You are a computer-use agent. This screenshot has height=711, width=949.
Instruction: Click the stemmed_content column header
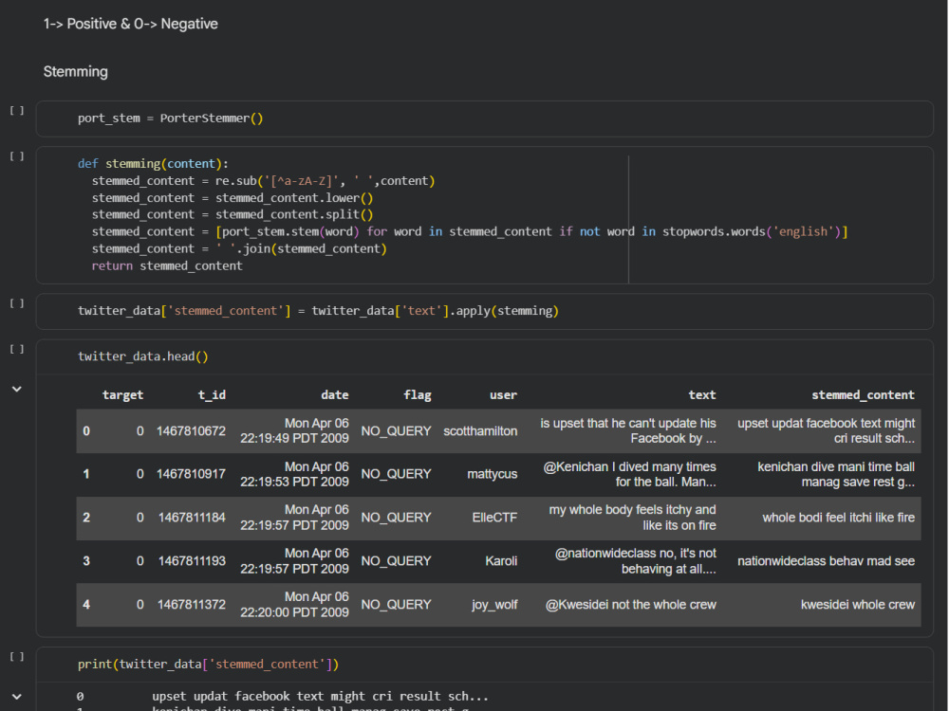click(x=863, y=394)
